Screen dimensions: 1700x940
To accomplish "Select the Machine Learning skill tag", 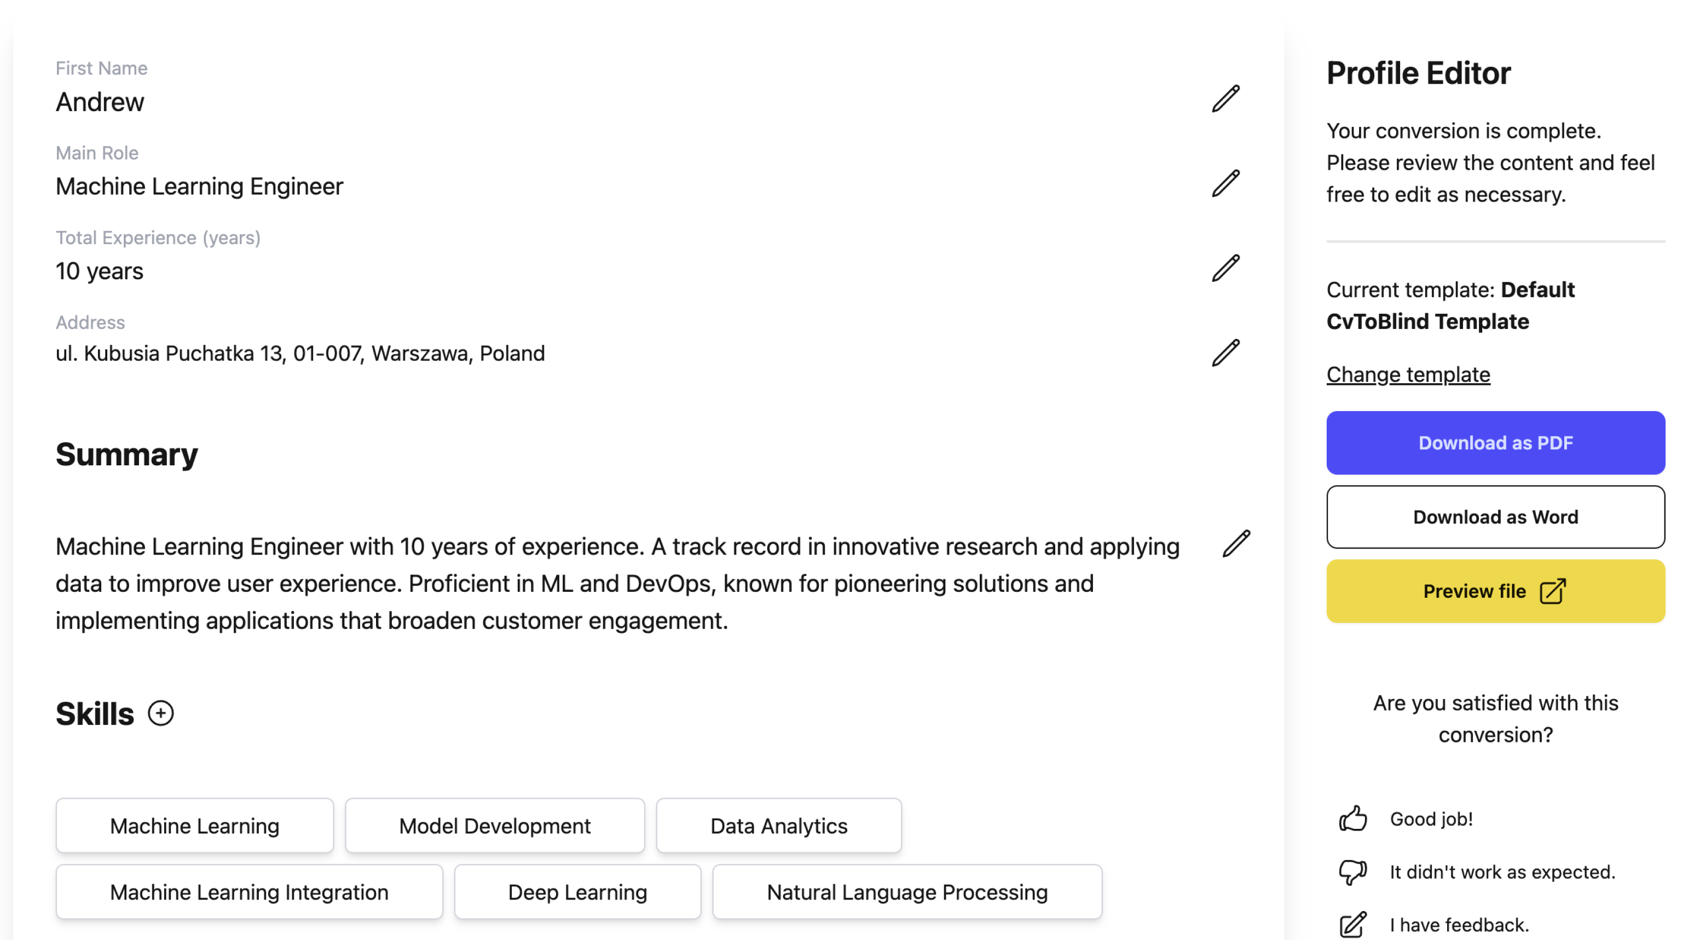I will (x=195, y=826).
